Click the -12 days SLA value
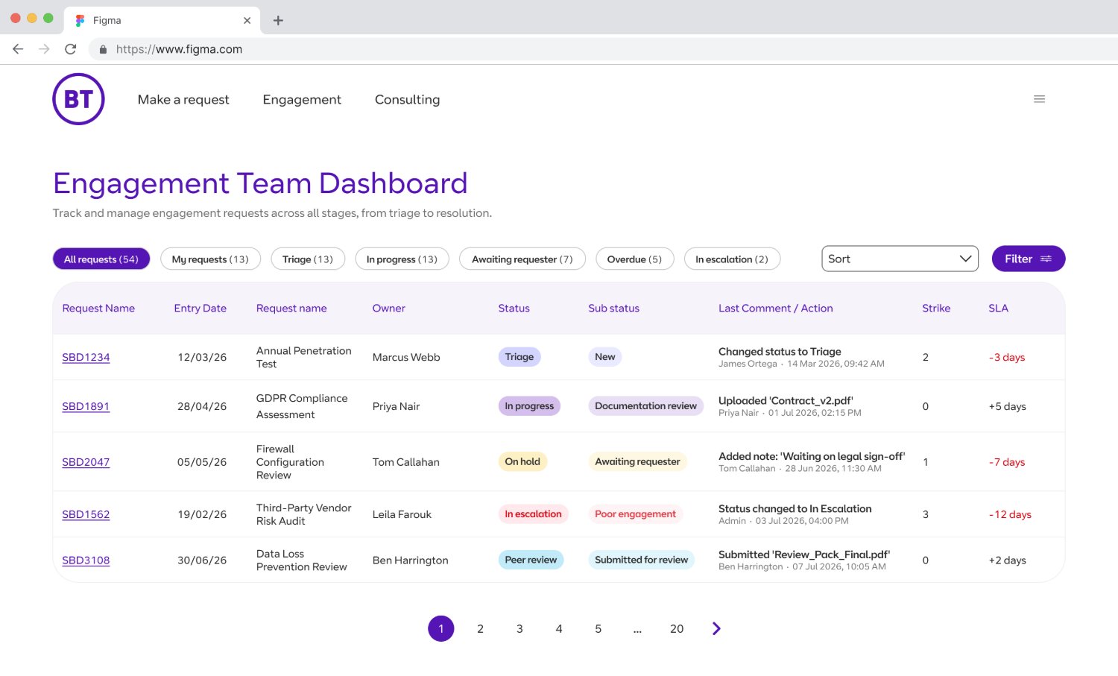The image size is (1118, 676). [x=1010, y=514]
